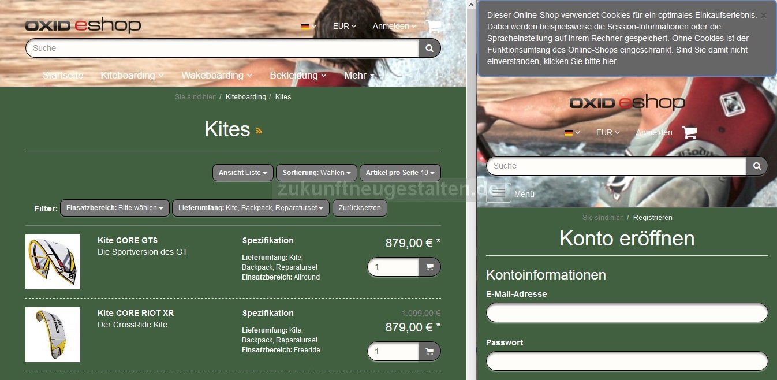Close the cookie notice

tap(763, 16)
